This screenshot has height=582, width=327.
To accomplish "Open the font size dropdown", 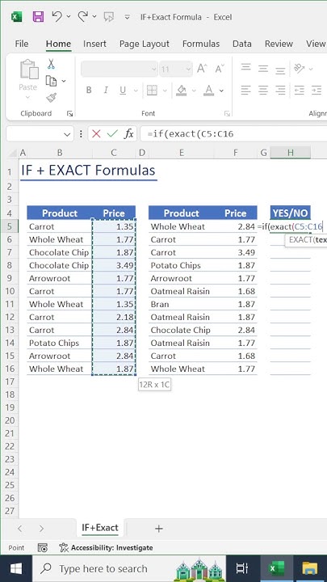I will 188,69.
